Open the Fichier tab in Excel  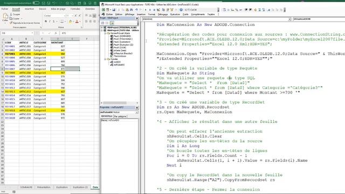[x=5, y=9]
